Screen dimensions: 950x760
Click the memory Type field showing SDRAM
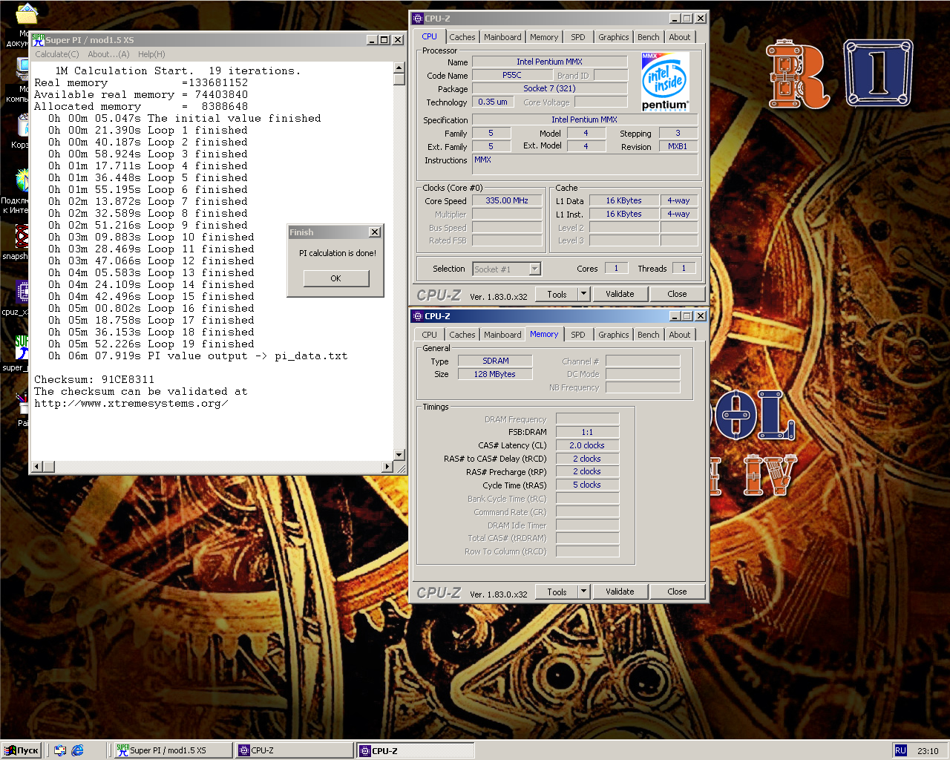click(x=496, y=361)
